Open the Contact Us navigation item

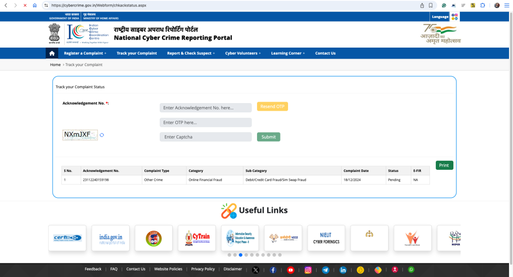click(x=325, y=53)
